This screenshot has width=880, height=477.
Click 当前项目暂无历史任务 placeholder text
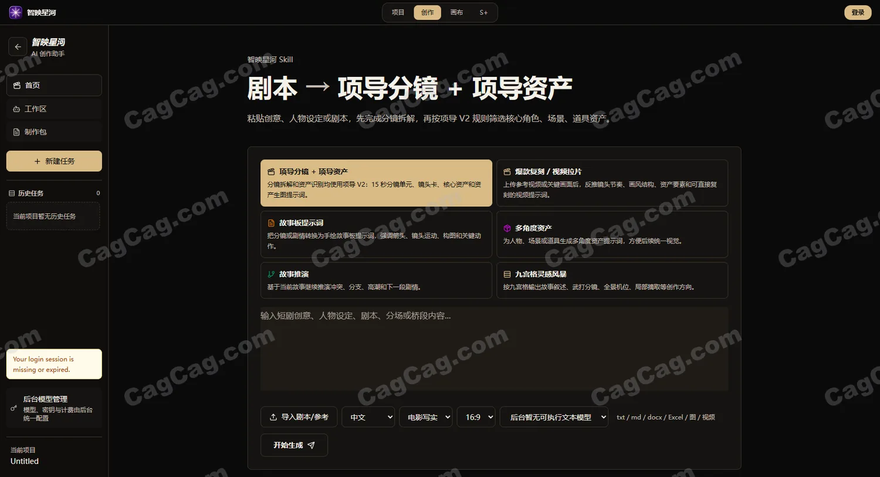[45, 216]
